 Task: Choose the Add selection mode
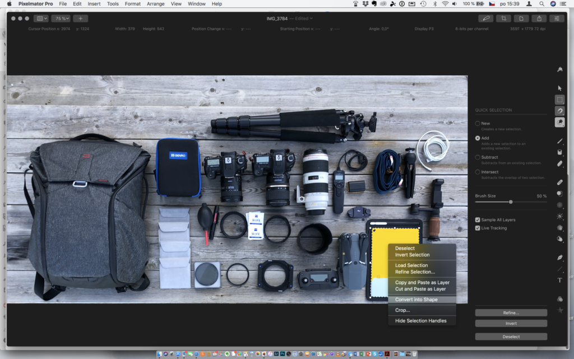[478, 138]
